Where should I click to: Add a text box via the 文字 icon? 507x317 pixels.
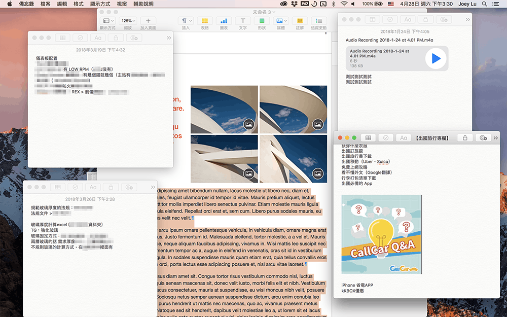243,21
